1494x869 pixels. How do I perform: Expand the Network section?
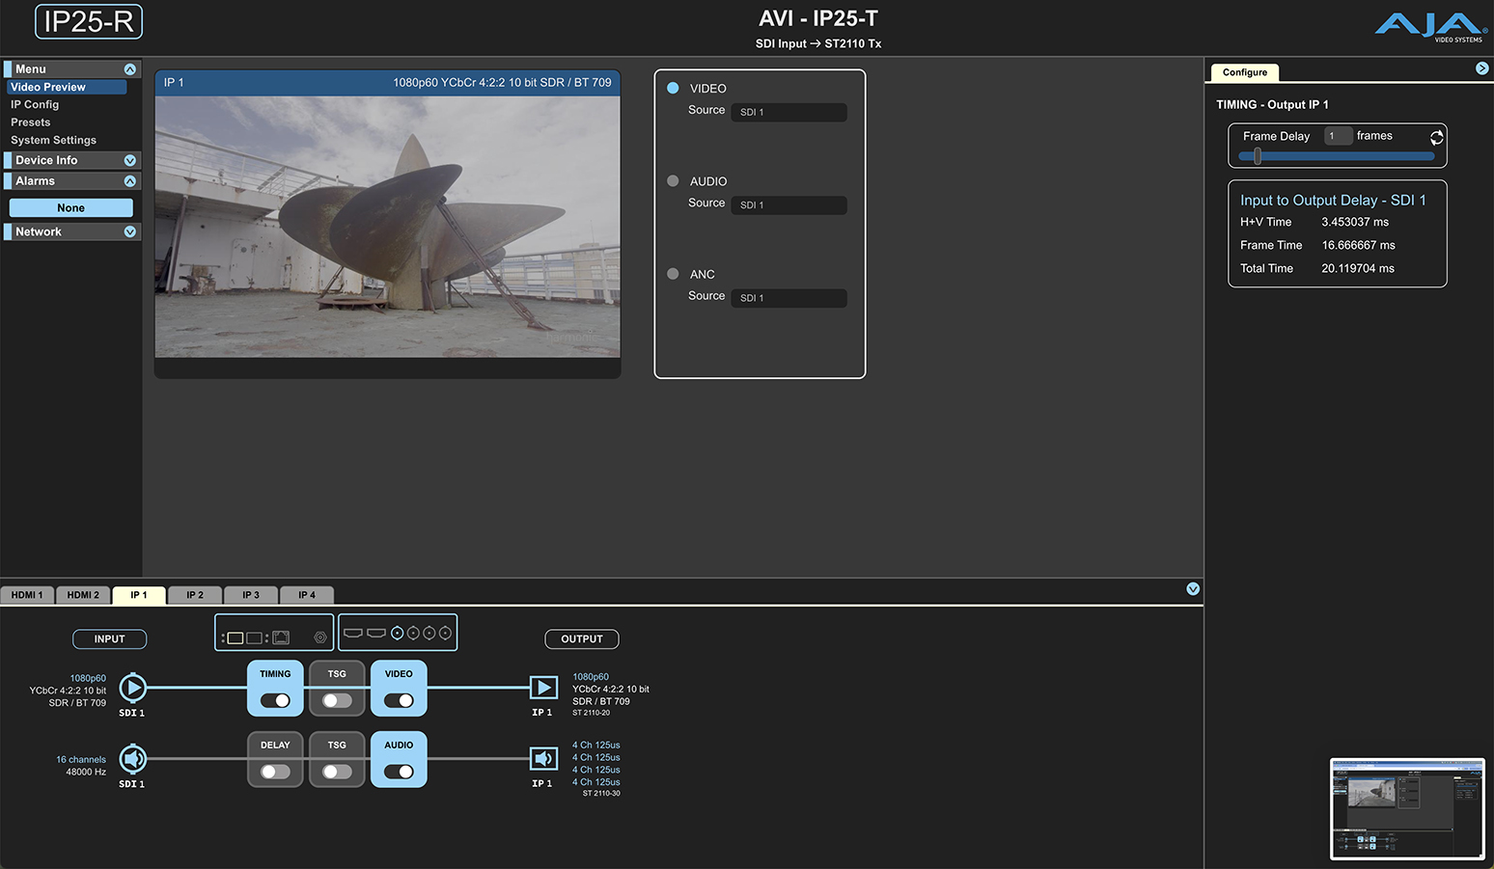pyautogui.click(x=130, y=231)
